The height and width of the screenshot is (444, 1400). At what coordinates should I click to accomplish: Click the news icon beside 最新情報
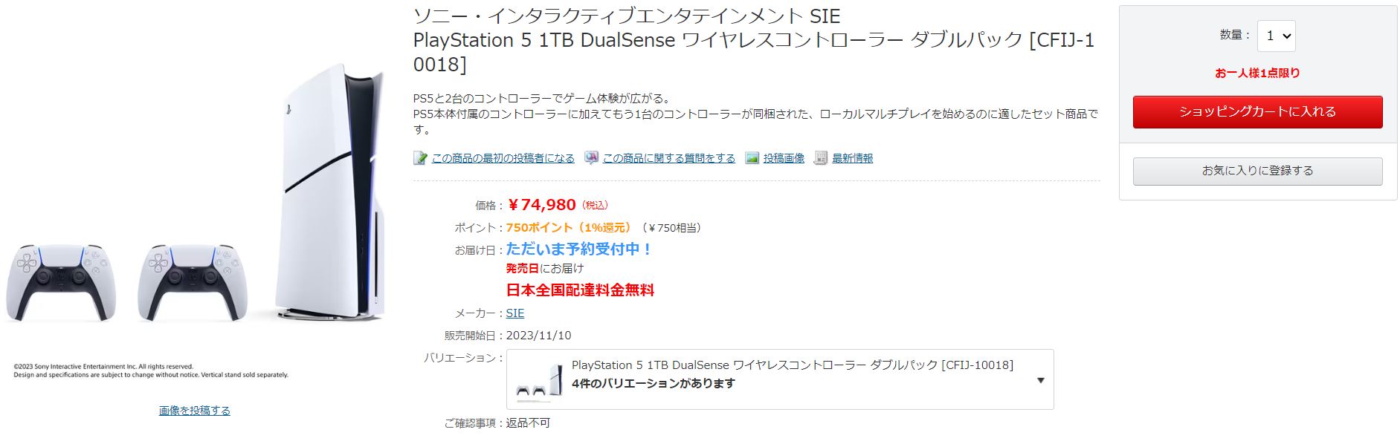pyautogui.click(x=821, y=158)
